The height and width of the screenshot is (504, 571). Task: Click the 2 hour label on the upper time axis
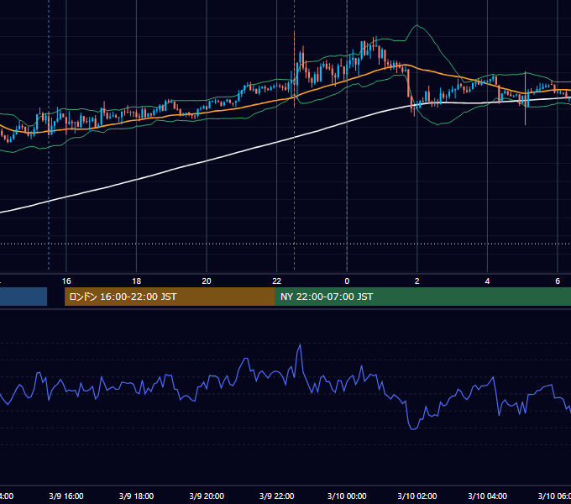[417, 281]
